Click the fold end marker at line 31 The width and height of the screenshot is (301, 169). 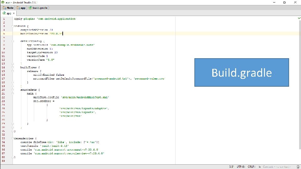click(x=13, y=131)
